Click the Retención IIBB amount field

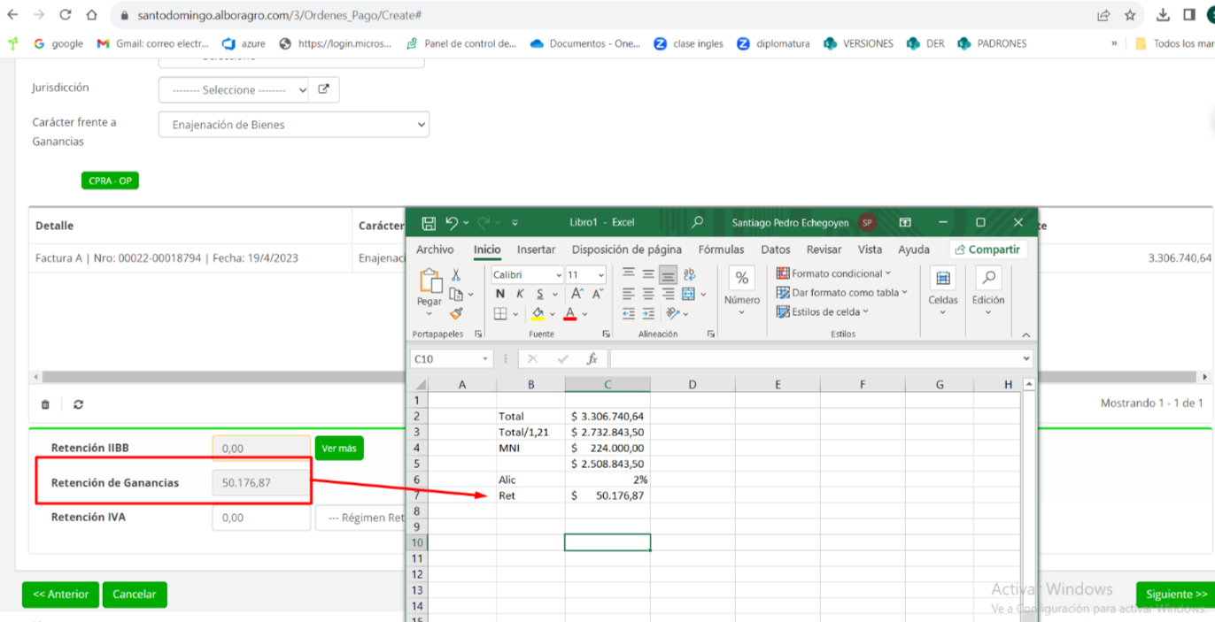tap(261, 449)
